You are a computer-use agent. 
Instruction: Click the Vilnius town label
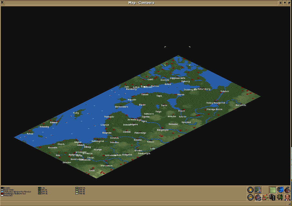point(151,142)
